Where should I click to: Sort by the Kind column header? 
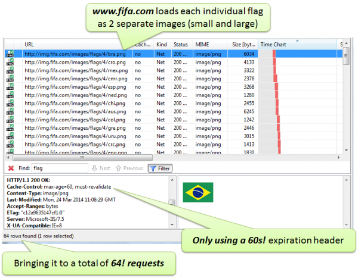pos(162,45)
